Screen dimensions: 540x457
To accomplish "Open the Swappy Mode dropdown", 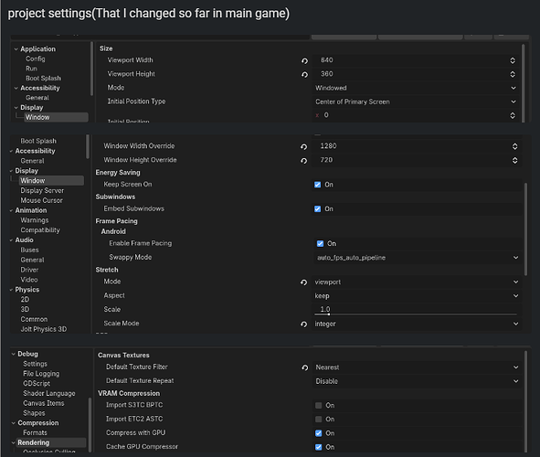I will tap(417, 258).
